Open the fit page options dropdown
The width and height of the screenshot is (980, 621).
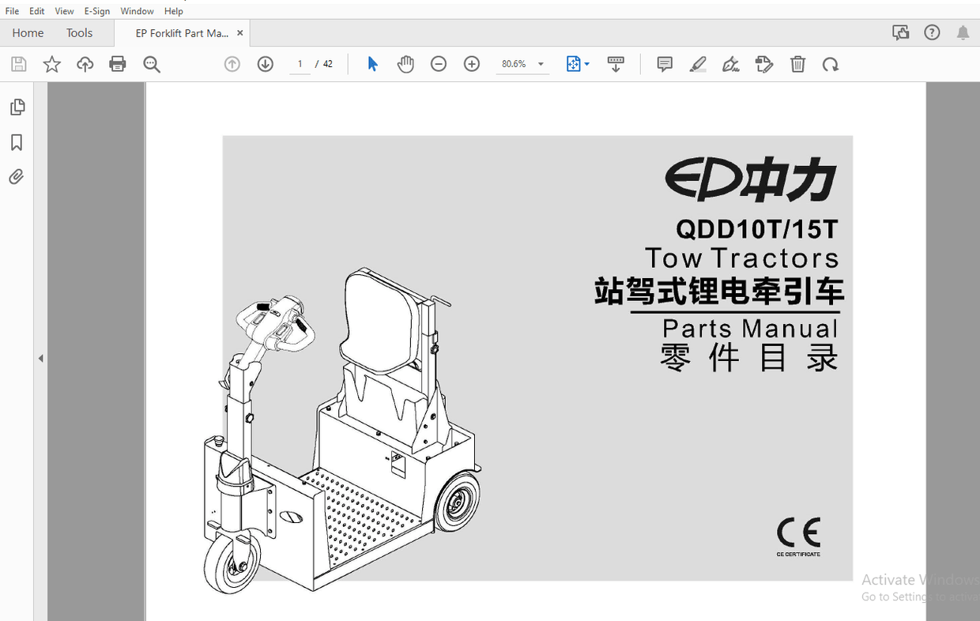point(586,64)
